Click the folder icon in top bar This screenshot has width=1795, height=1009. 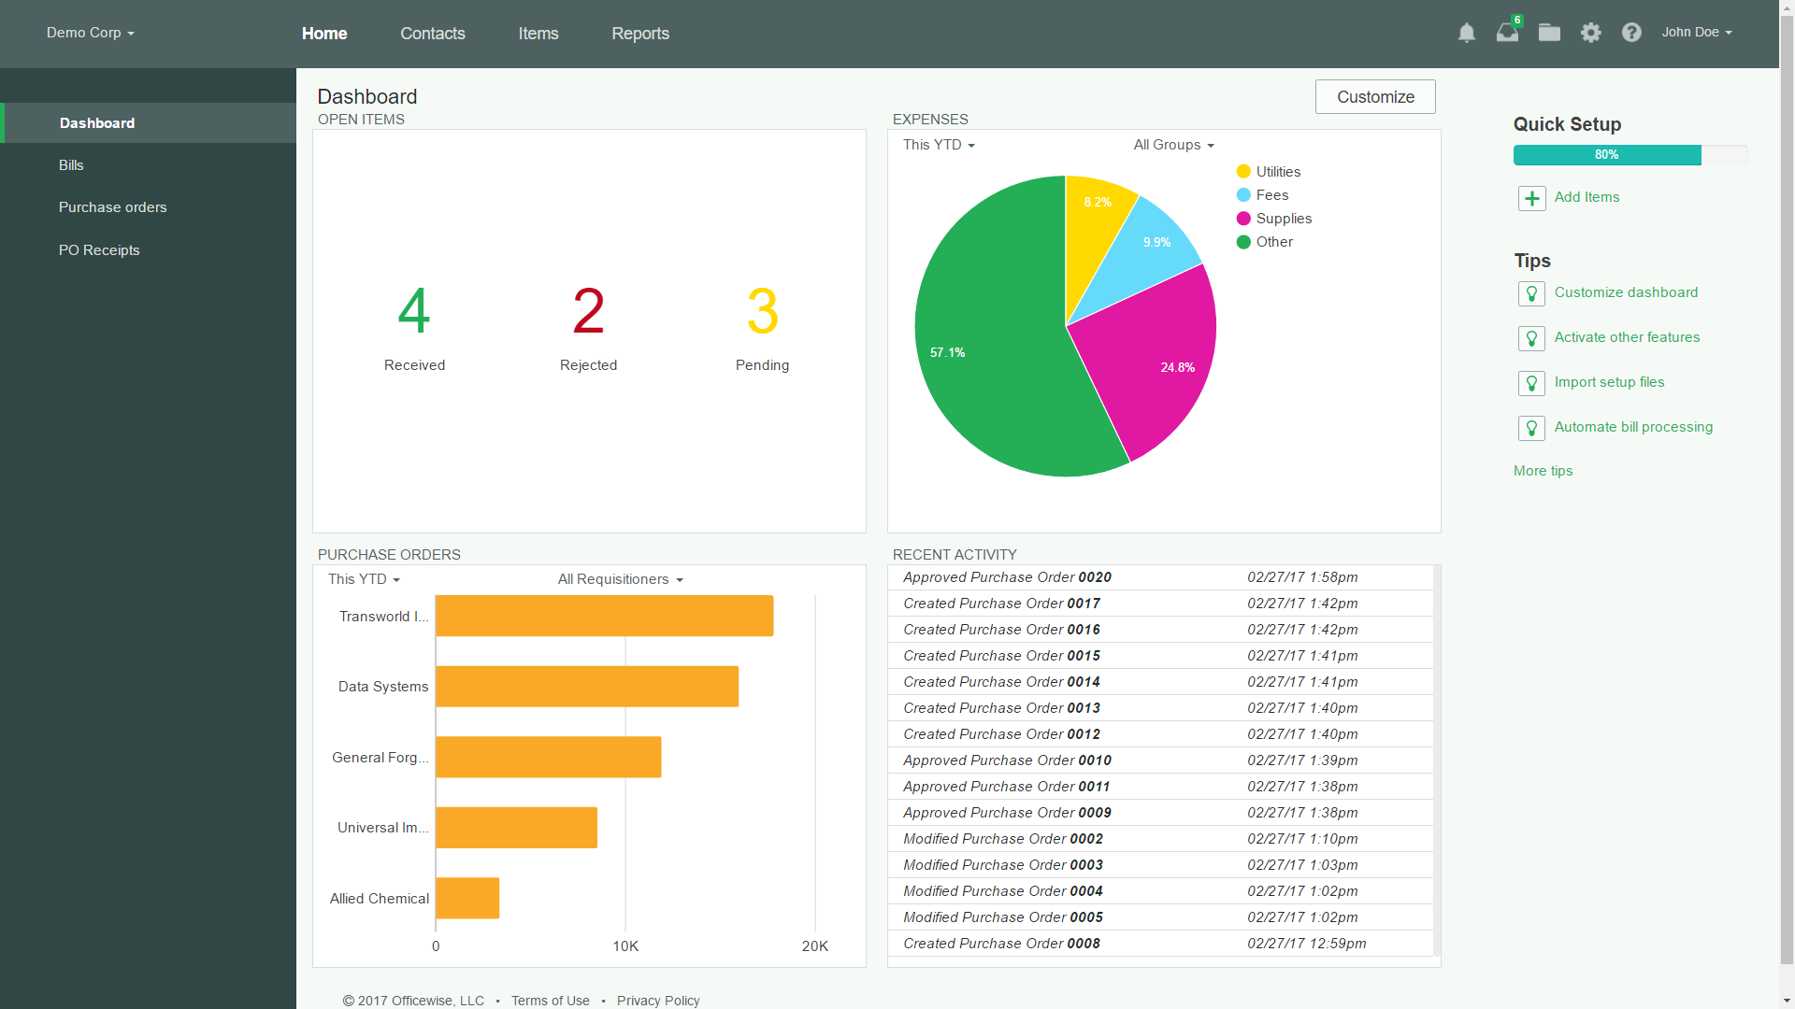coord(1549,33)
